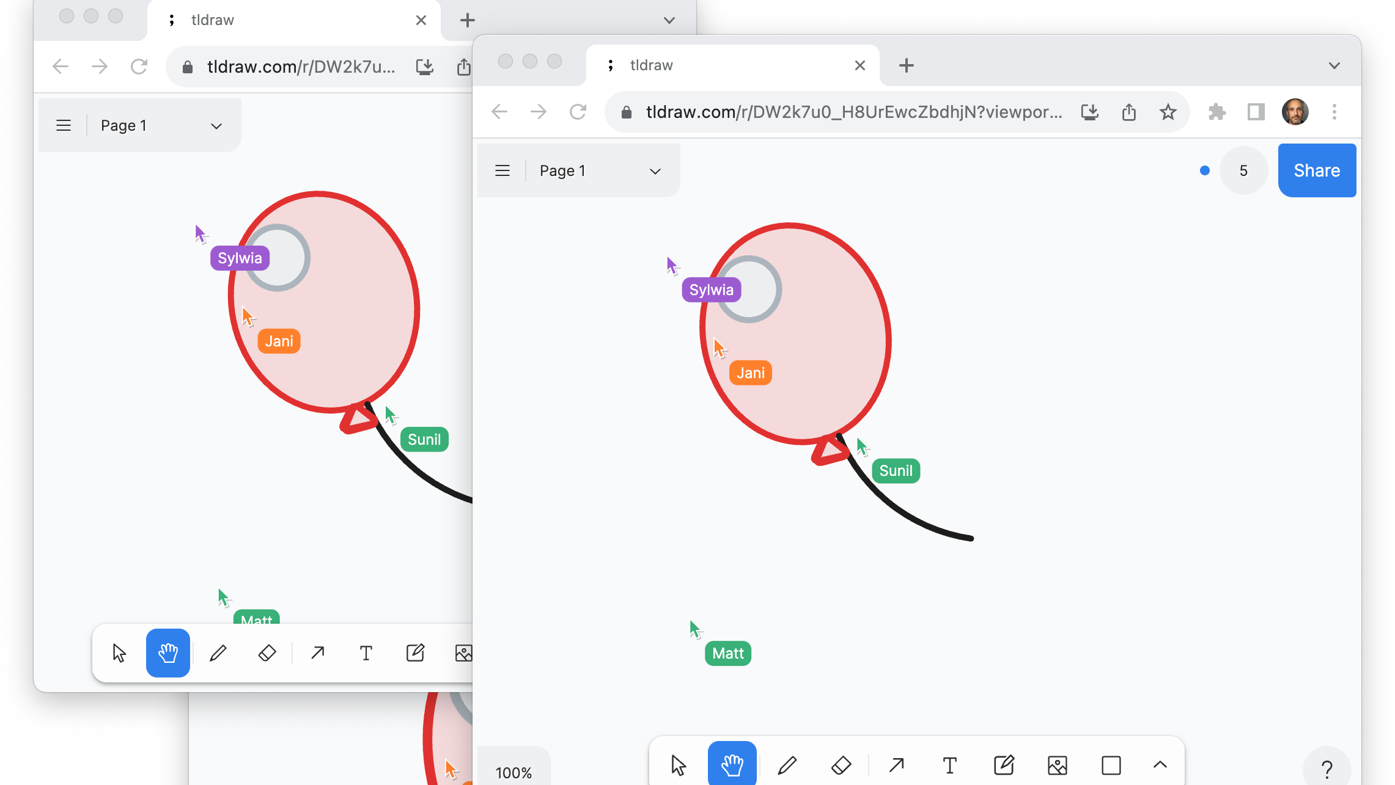Click the Sylwia label in back window
This screenshot has width=1395, height=785.
pos(240,258)
